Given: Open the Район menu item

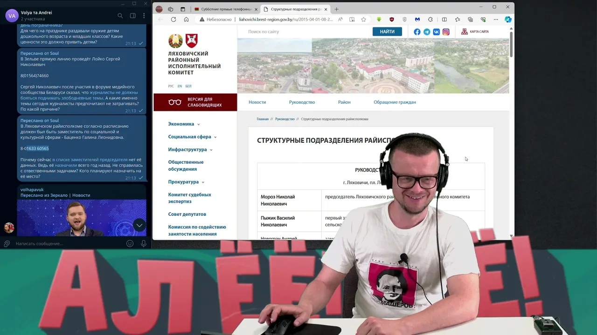Looking at the screenshot, I should [344, 102].
